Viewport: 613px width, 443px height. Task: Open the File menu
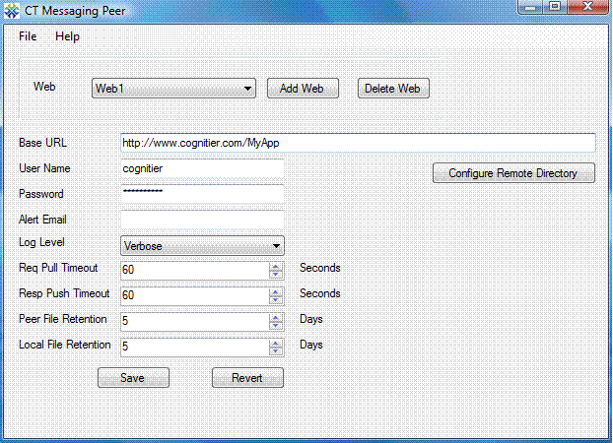[28, 36]
